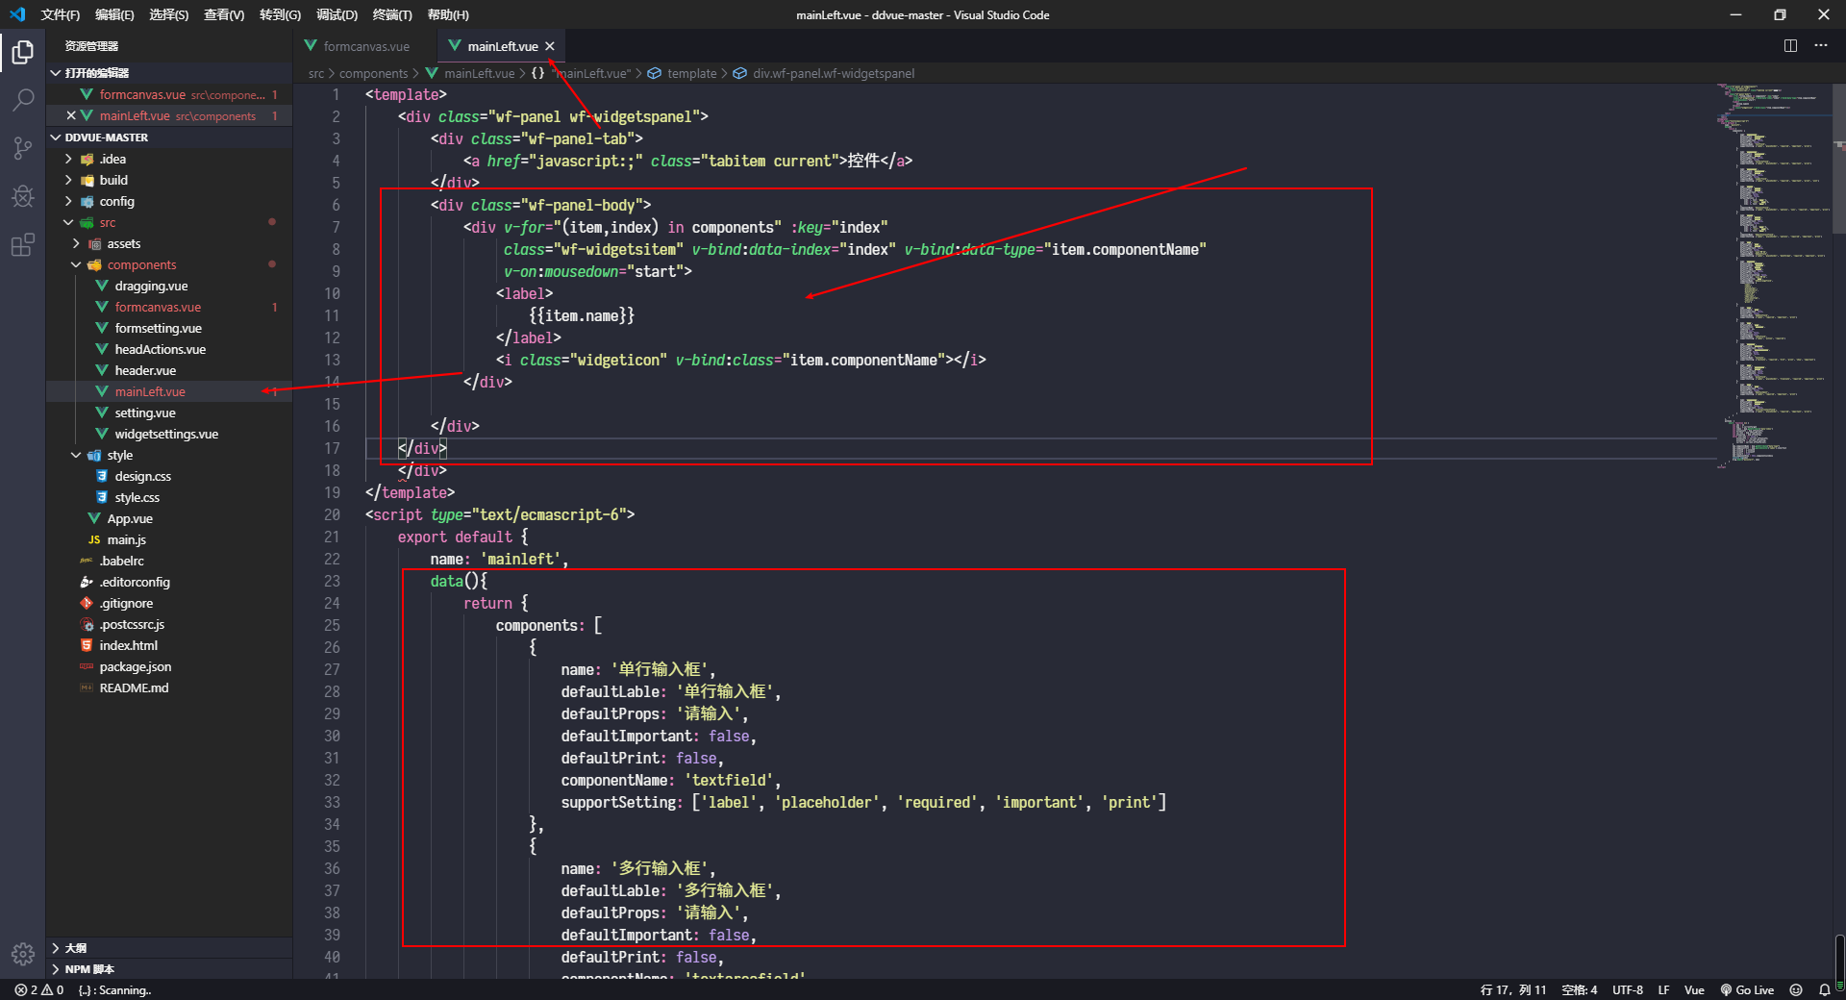This screenshot has height=1000, width=1846.
Task: Open formcanvas.vue in components folder
Action: click(169, 307)
